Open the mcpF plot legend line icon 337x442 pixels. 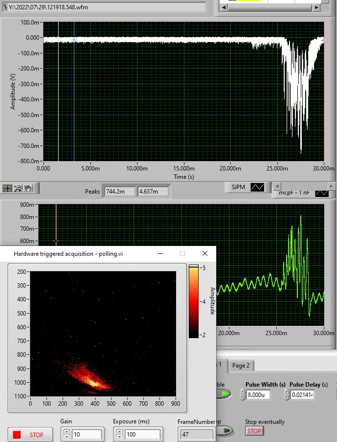(x=322, y=193)
